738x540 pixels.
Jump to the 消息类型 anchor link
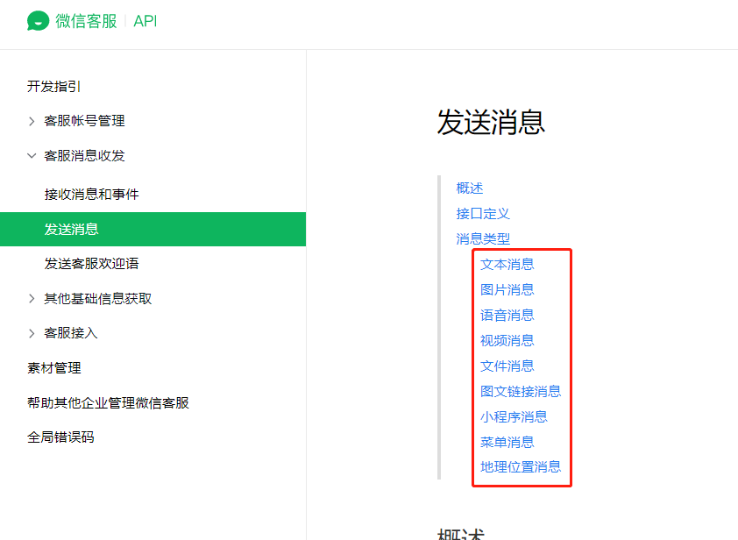pos(483,239)
